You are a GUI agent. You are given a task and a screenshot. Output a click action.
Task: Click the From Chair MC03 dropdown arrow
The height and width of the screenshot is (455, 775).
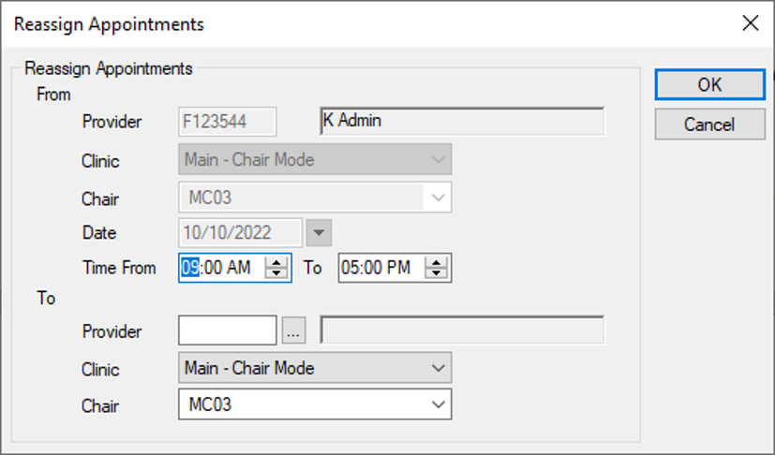[438, 198]
